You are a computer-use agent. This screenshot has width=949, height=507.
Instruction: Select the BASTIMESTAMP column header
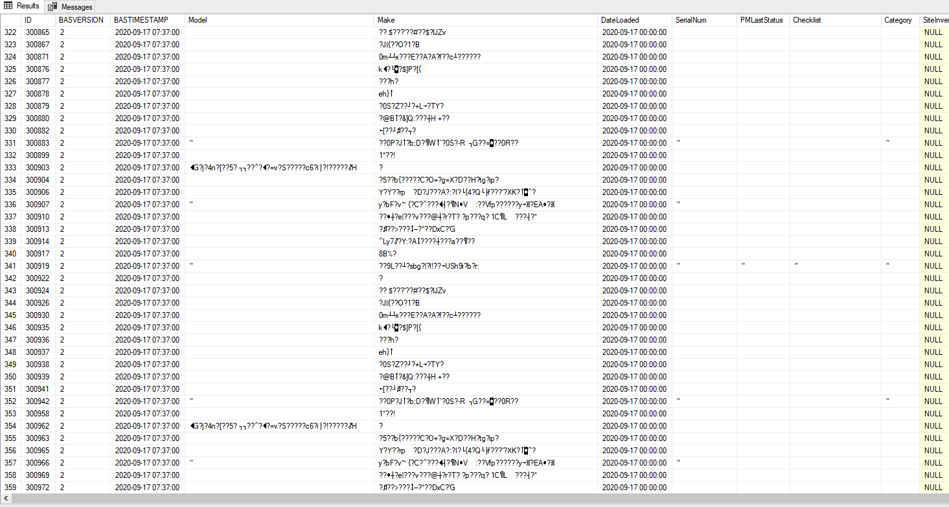[148, 20]
